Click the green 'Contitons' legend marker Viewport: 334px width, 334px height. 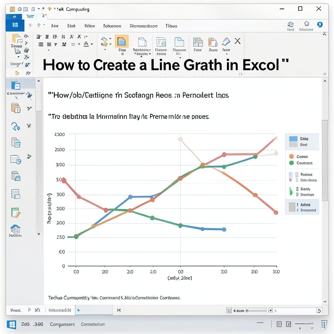pos(291,163)
